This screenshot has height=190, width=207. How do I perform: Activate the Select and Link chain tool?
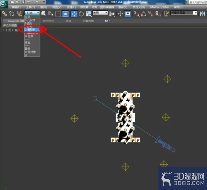pos(4,14)
